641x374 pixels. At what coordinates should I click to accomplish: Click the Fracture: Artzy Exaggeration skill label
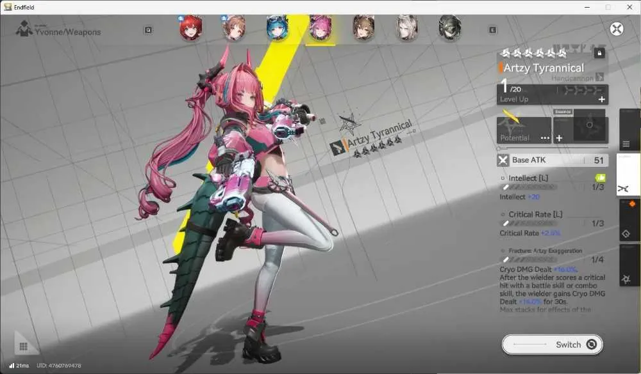[545, 251]
